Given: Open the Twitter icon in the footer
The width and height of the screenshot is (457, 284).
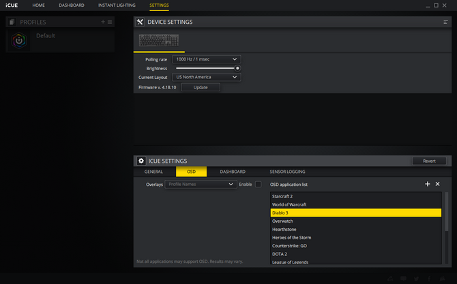Looking at the screenshot, I should click(x=416, y=279).
